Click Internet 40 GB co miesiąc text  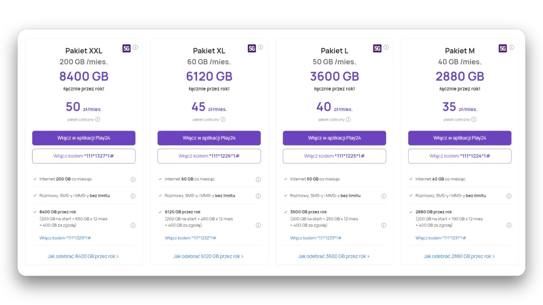pyautogui.click(x=440, y=179)
